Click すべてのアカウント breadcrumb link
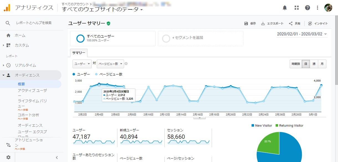The width and height of the screenshot is (338, 162). click(76, 4)
